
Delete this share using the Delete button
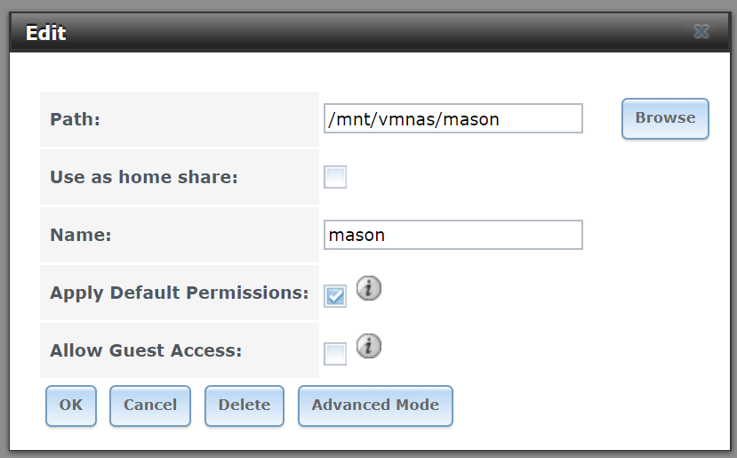click(244, 406)
